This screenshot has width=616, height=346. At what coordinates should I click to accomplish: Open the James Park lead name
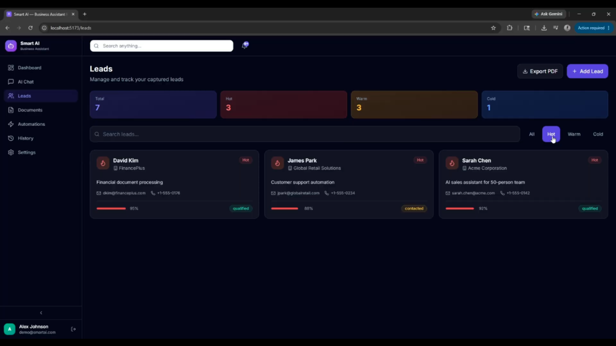(x=302, y=161)
